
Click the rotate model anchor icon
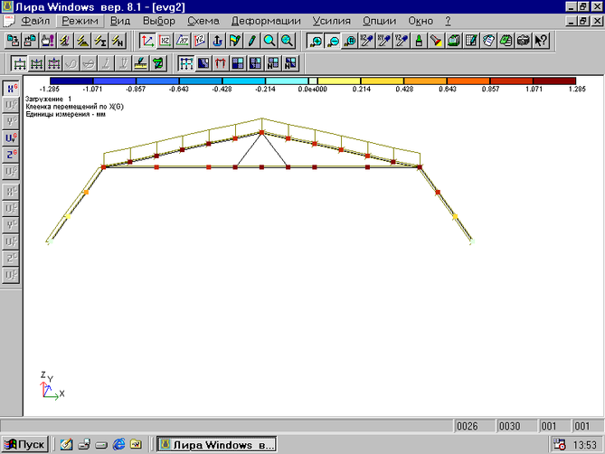coord(217,41)
